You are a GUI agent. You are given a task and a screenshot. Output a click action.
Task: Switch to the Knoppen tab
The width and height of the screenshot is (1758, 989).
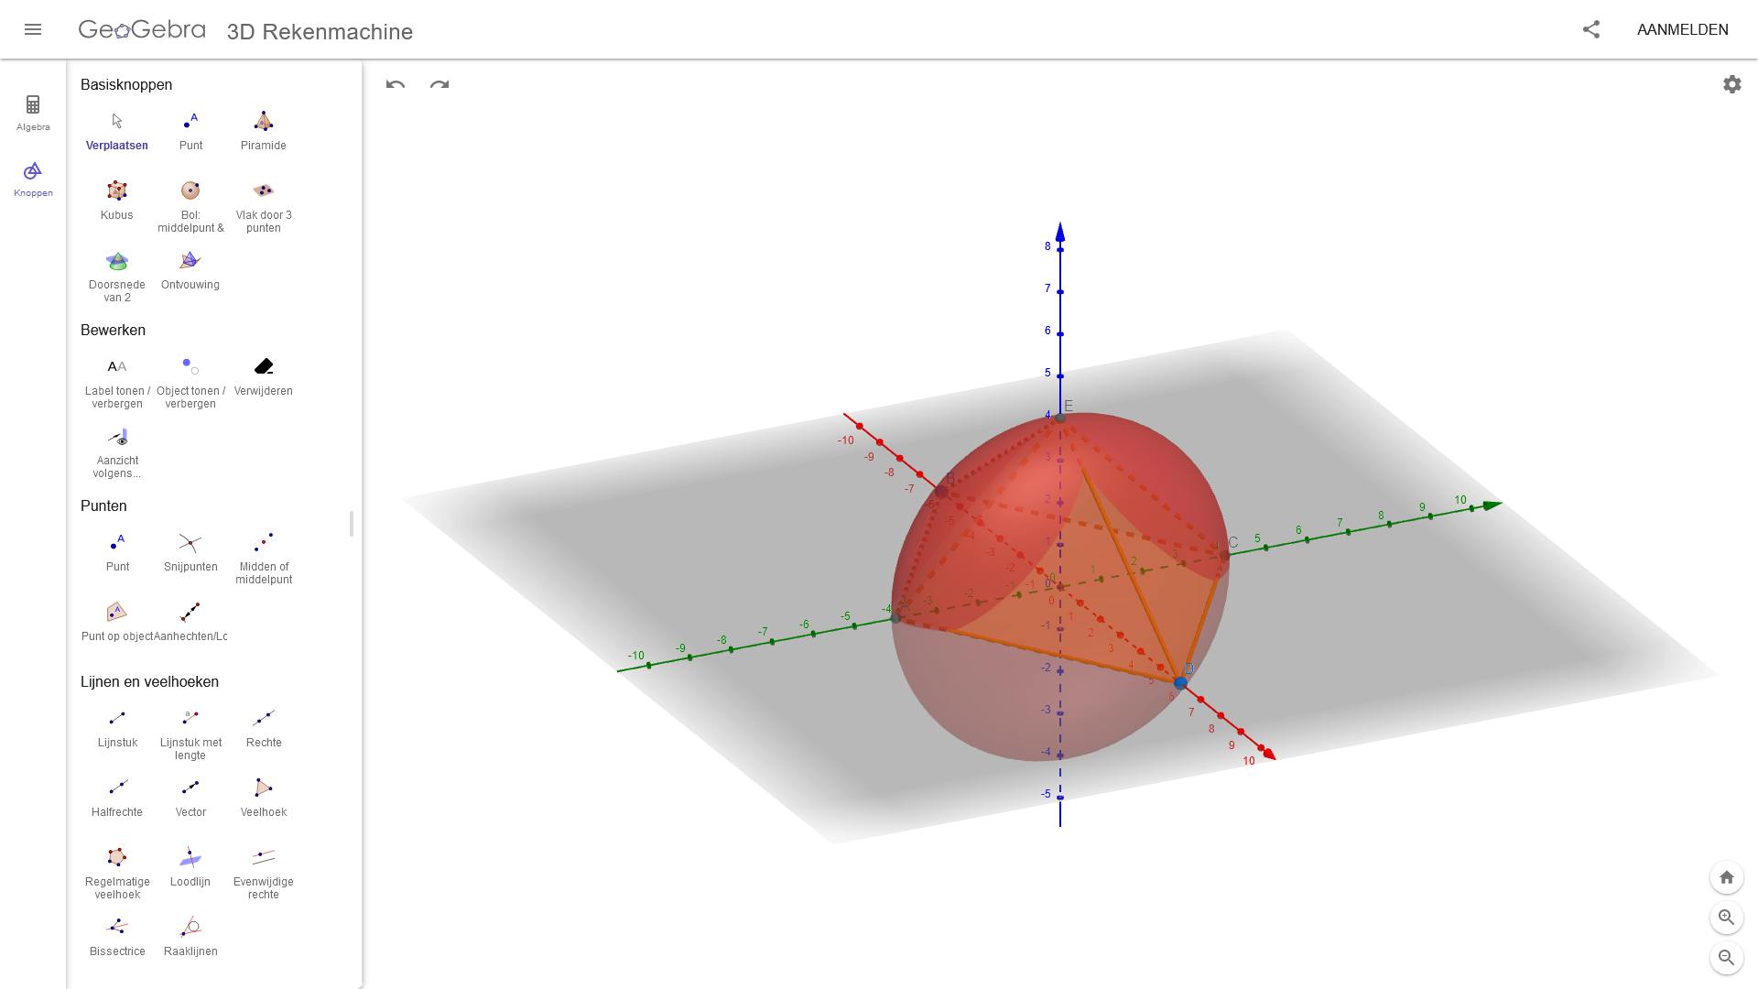coord(33,179)
